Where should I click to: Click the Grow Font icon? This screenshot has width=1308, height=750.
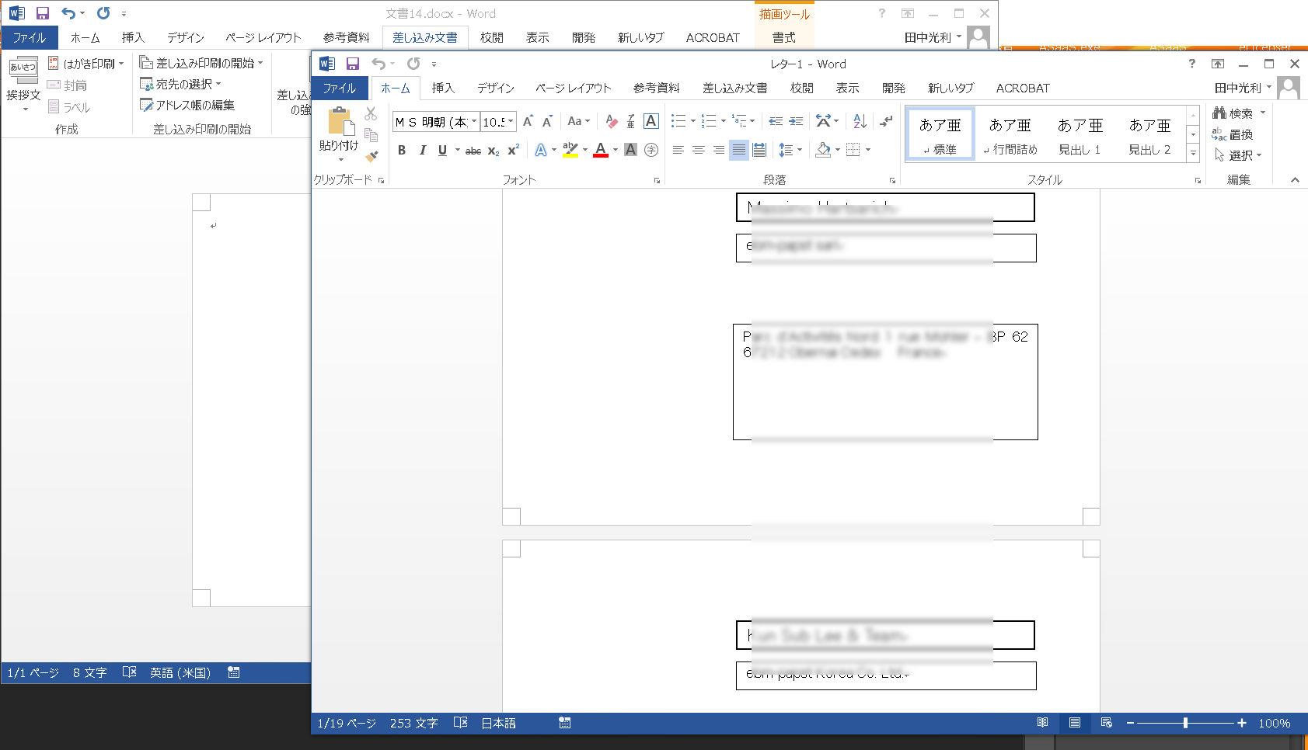click(x=528, y=121)
